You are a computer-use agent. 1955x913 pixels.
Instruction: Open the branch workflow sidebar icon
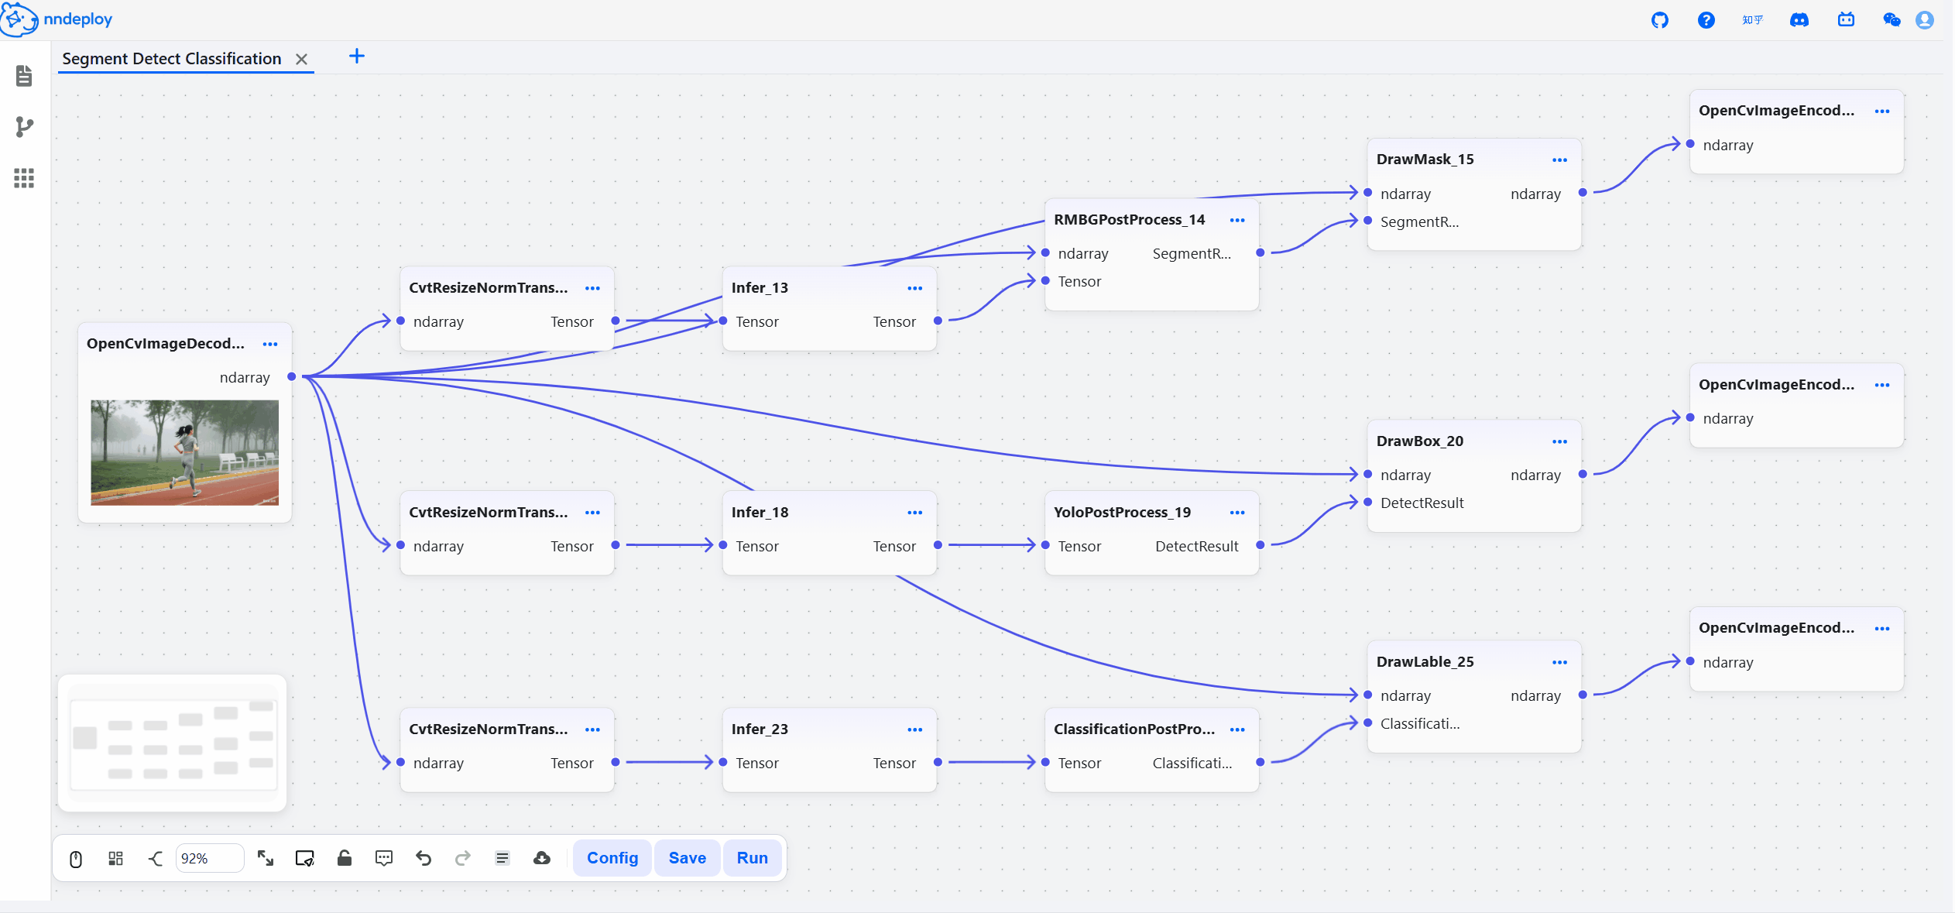tap(24, 127)
